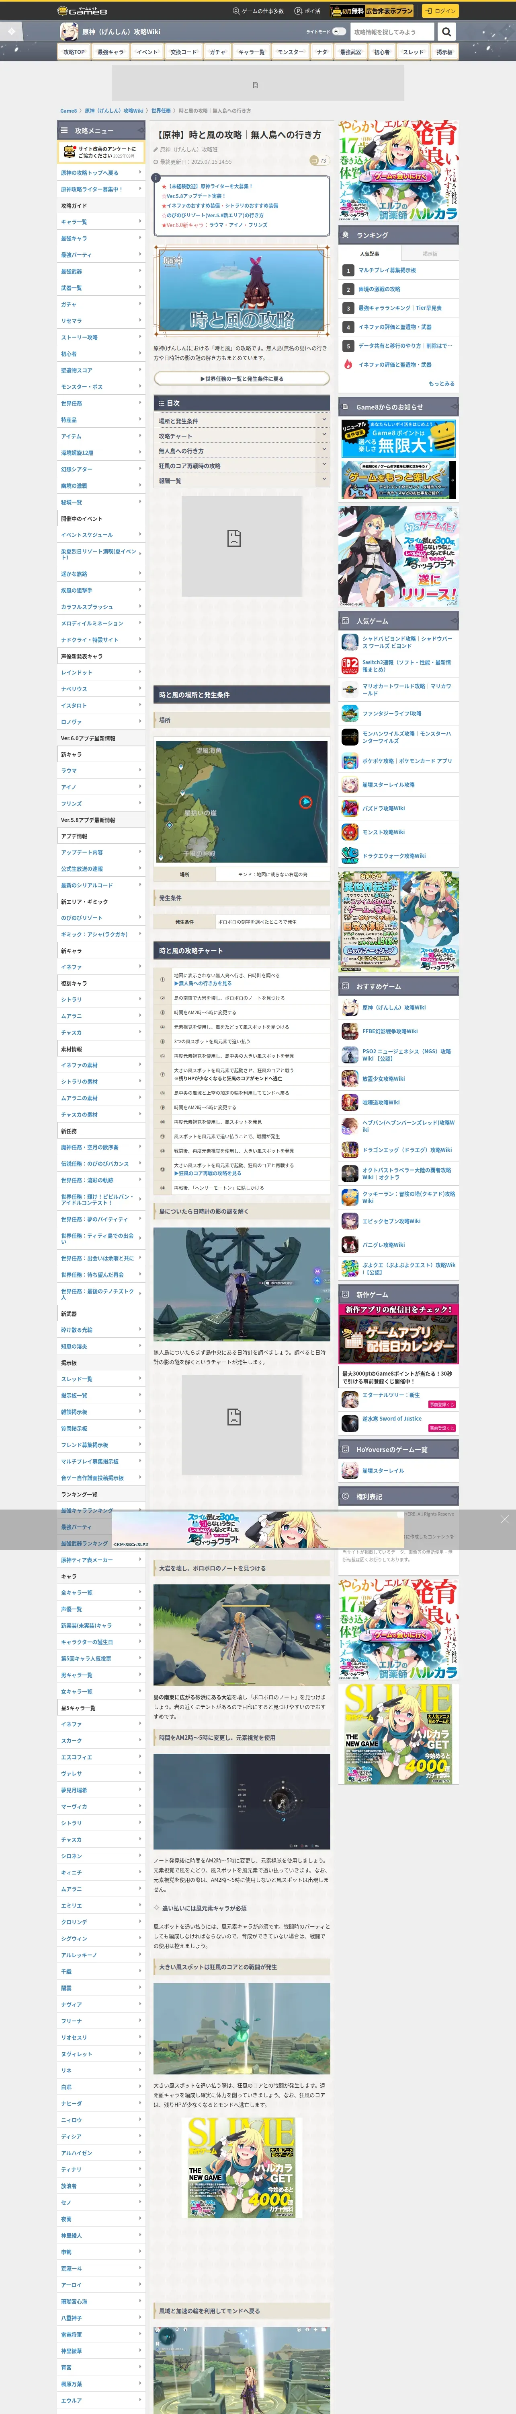
Task: Open 幻想シアター in the side menu
Action: pos(101,470)
